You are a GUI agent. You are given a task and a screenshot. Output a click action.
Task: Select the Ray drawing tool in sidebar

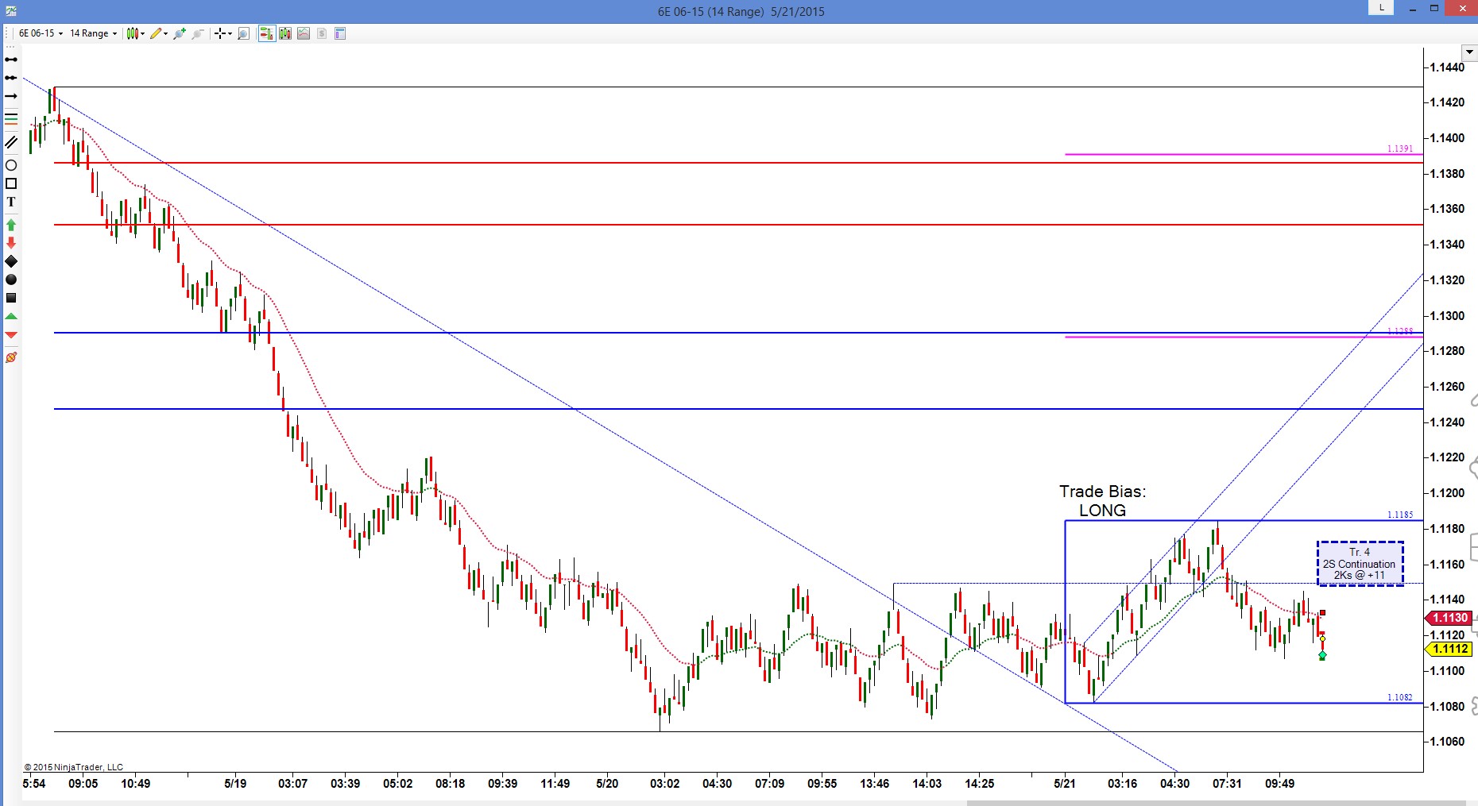point(11,78)
